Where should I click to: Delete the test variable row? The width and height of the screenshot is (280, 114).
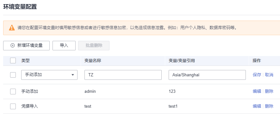coord(269,106)
